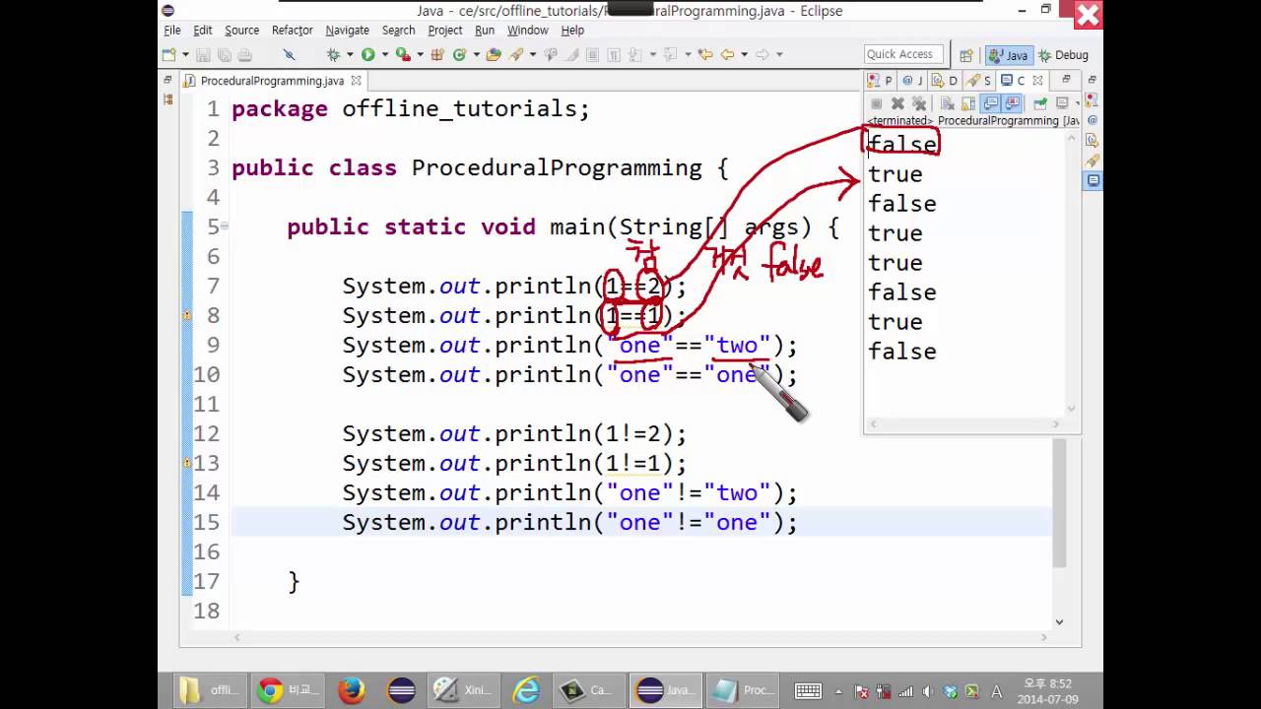The image size is (1261, 709).
Task: Expand External Tools dropdown arrow
Action: (x=419, y=55)
